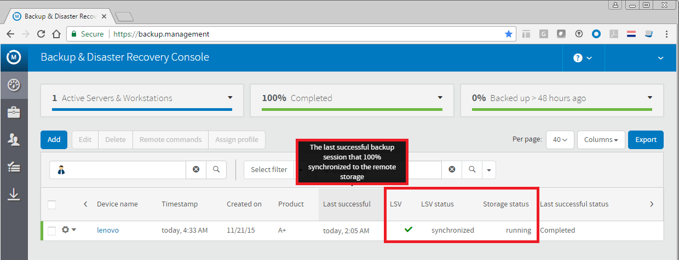
Task: Tick the checkbox for the lenovo row
Action: click(x=51, y=231)
